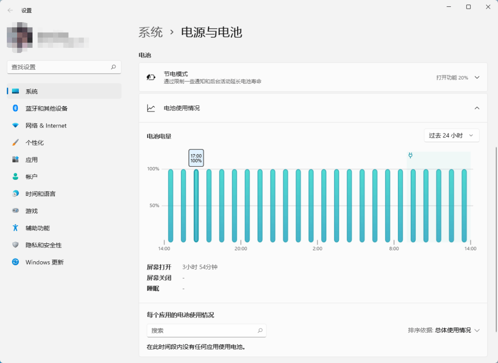Click the charging plug icon above chart
This screenshot has width=498, height=363.
click(x=410, y=156)
